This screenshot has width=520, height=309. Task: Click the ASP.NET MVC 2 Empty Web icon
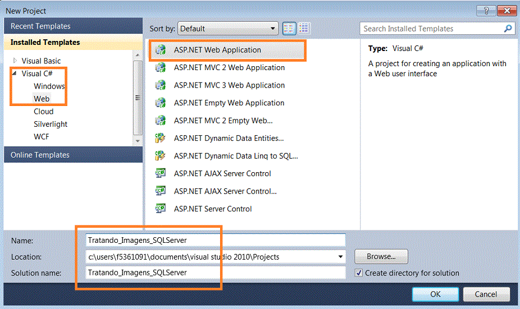click(x=161, y=121)
